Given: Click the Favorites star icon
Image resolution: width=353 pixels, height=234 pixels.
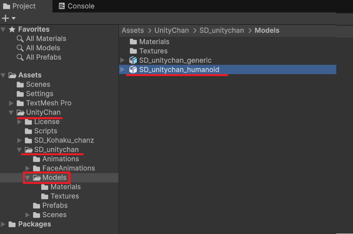Looking at the screenshot, I should (12, 29).
